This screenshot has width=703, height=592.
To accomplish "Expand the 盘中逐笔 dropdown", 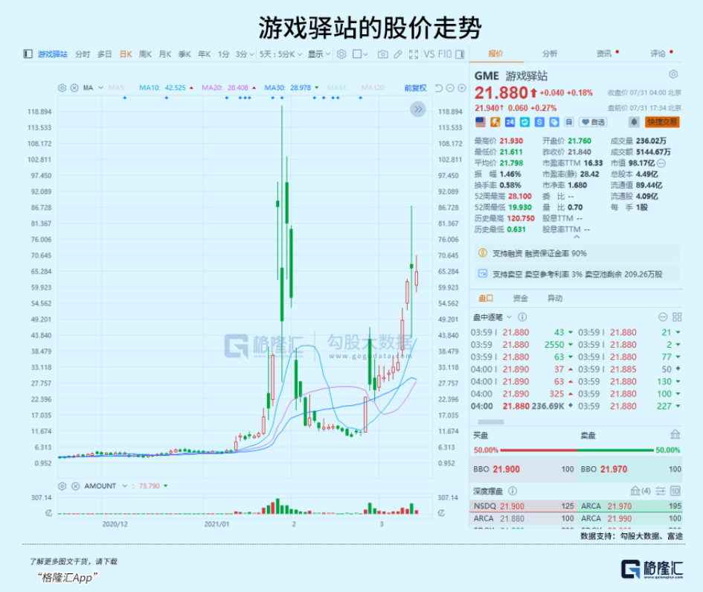I will 510,317.
